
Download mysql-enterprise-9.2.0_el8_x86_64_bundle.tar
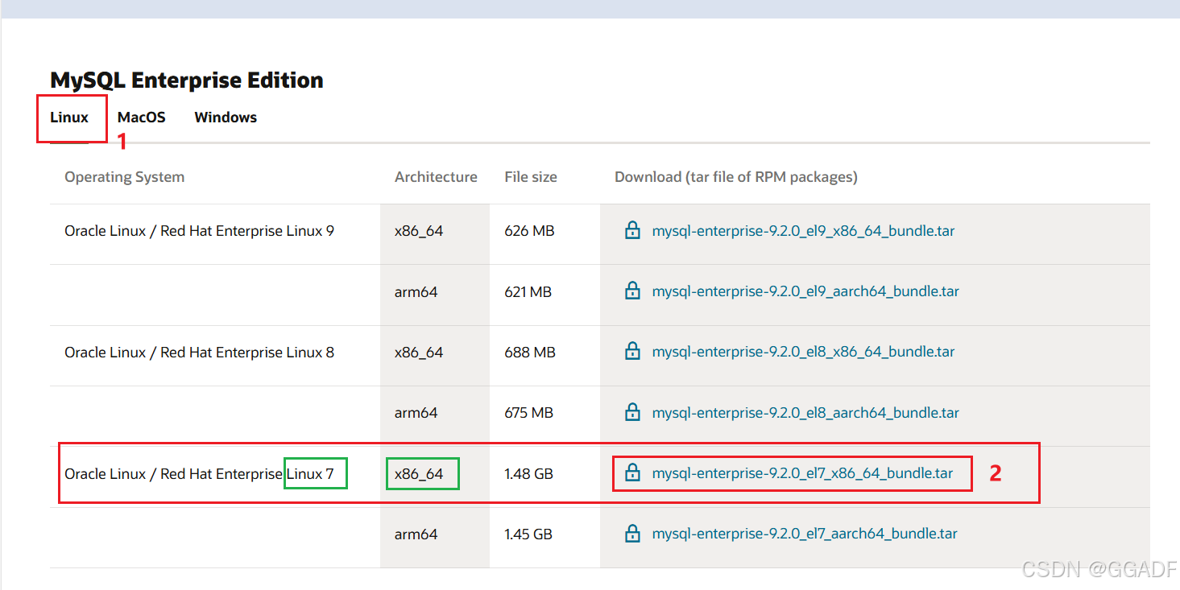(x=803, y=352)
